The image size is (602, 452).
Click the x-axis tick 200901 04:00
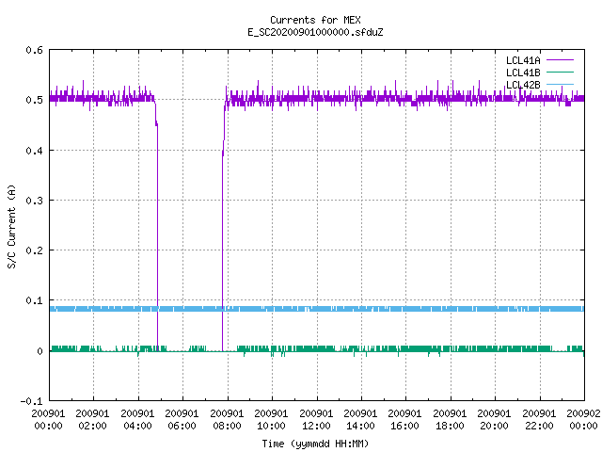click(137, 420)
